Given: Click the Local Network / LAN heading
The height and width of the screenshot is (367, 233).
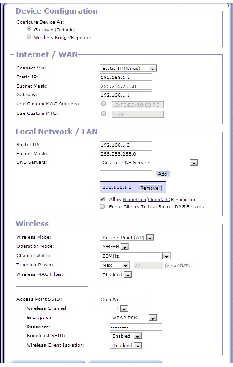Looking at the screenshot, I should (x=57, y=132).
